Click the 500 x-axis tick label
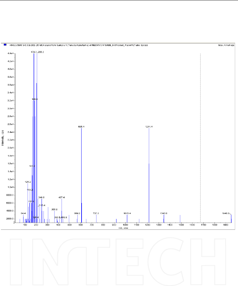238x286 pixels. 69,225
